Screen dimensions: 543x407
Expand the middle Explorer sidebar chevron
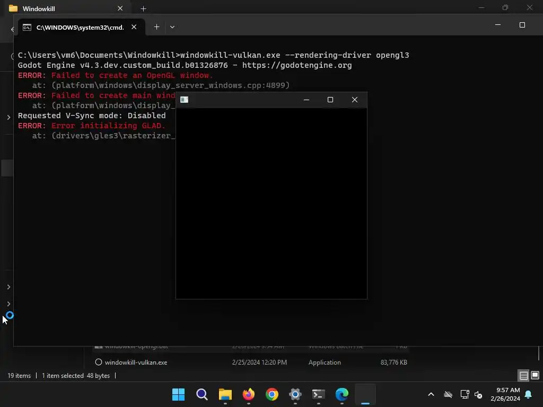click(x=8, y=287)
